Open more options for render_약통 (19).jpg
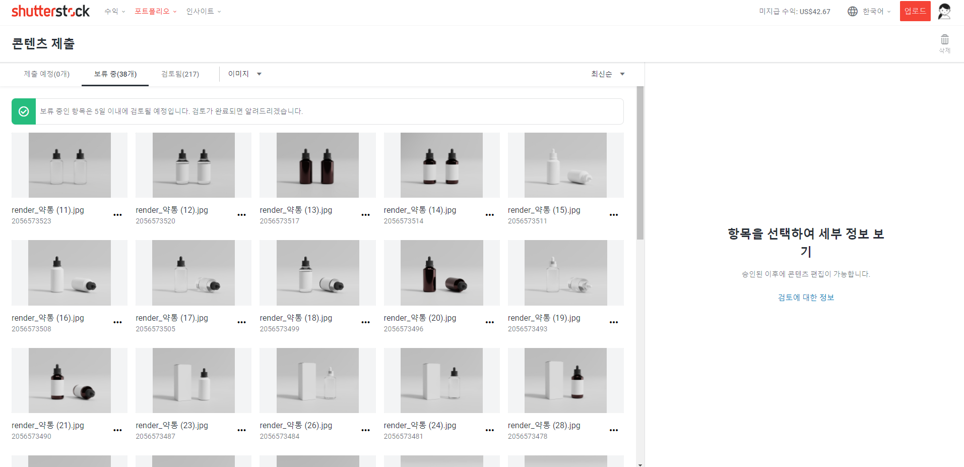This screenshot has width=964, height=467. [613, 322]
